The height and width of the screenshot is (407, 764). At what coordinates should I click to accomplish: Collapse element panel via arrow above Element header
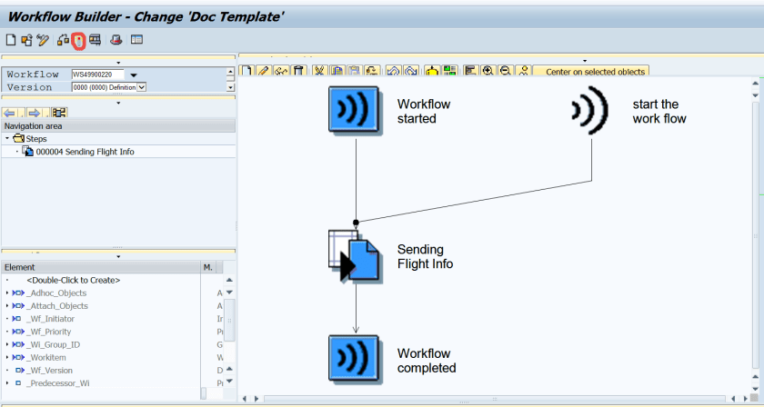tap(118, 256)
